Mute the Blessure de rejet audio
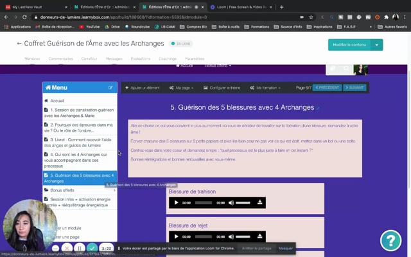Image resolution: width=411 pixels, height=257 pixels. pos(231,236)
